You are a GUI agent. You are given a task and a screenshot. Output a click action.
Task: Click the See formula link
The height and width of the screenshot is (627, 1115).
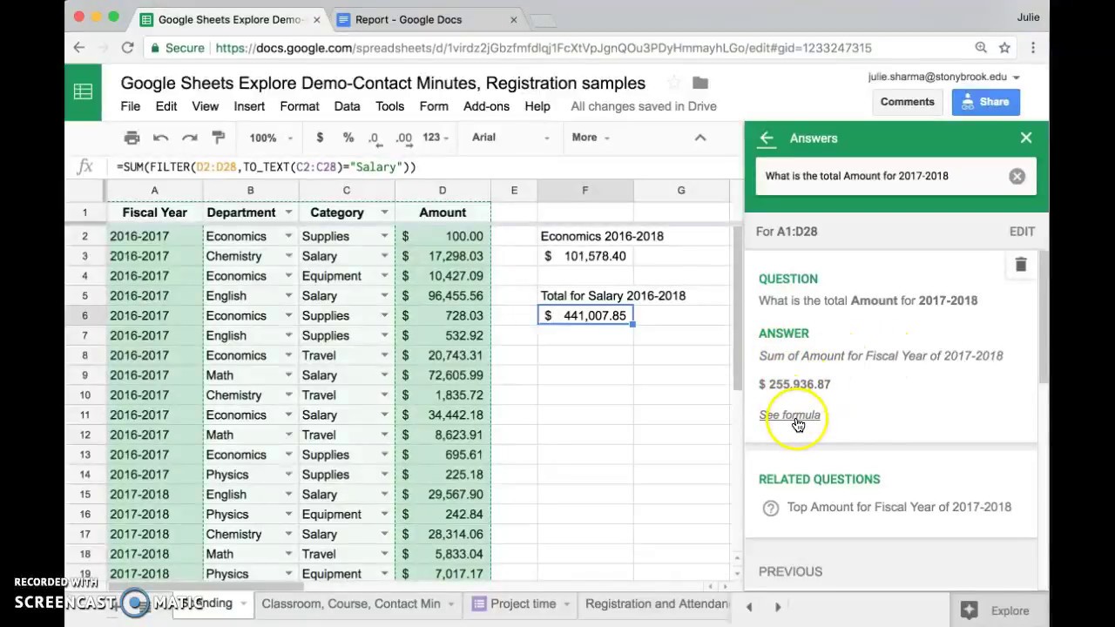789,415
